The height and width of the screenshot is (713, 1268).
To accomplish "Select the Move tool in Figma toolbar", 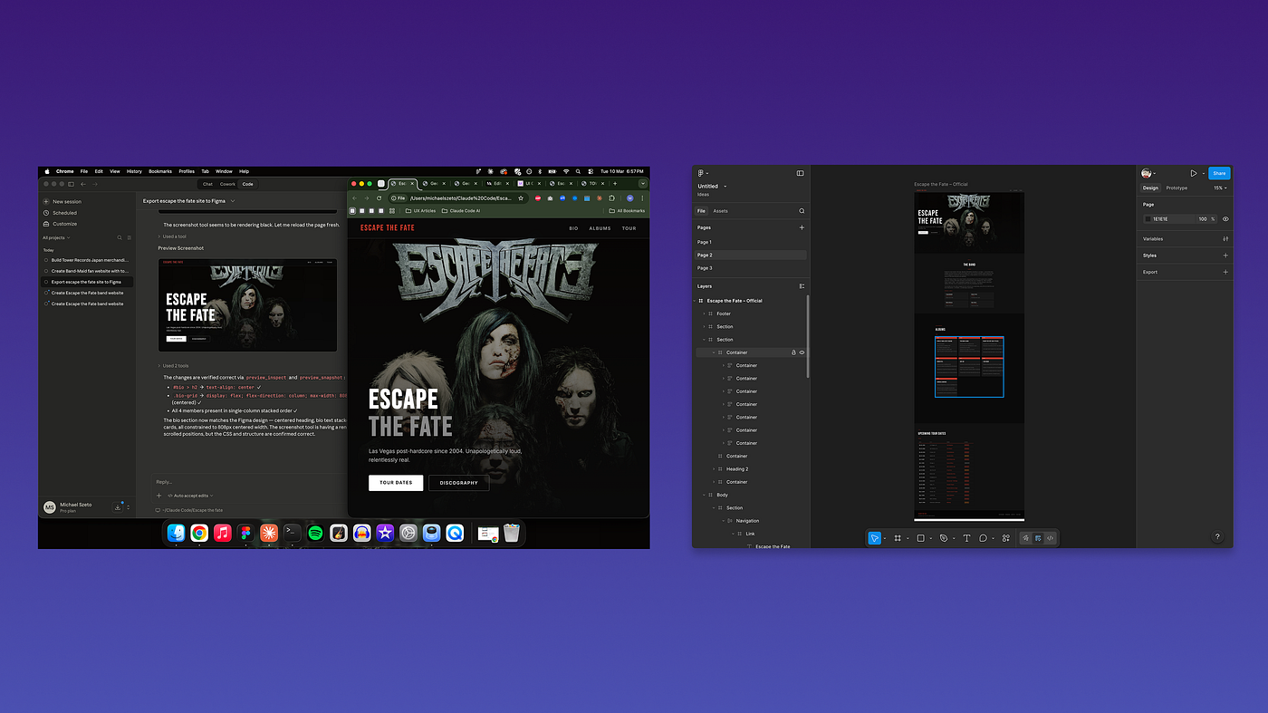I will 874,538.
